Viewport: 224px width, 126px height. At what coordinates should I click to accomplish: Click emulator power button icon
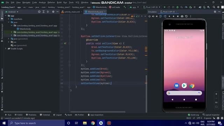click(x=149, y=16)
